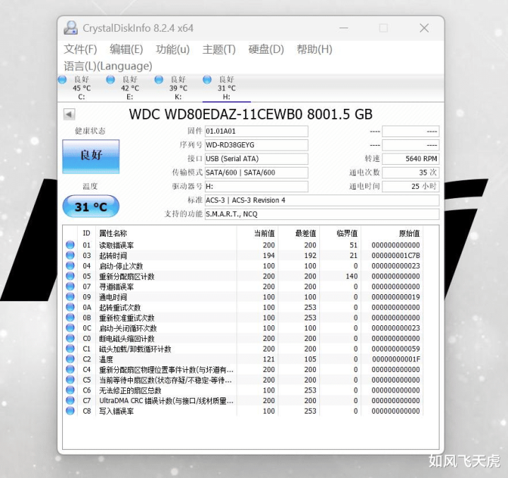Open the 功能(u) menu

click(x=172, y=49)
